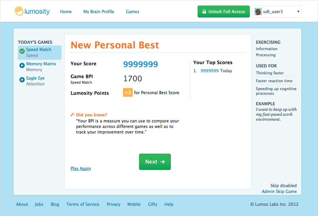Click the Your Score label
The height and width of the screenshot is (216, 318).
click(x=83, y=64)
